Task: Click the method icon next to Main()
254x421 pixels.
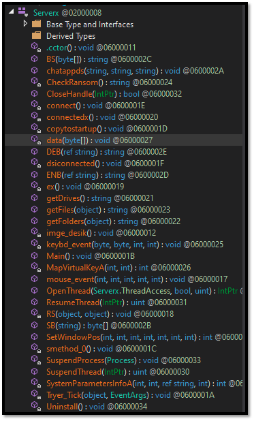Action: [x=35, y=255]
